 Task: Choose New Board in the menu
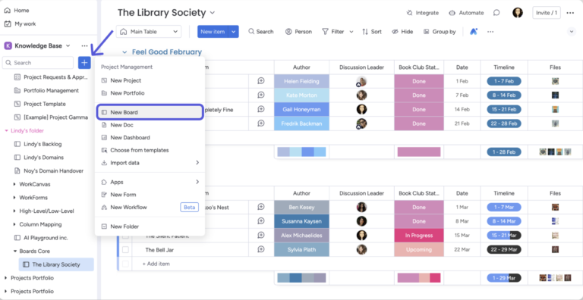[x=150, y=112]
